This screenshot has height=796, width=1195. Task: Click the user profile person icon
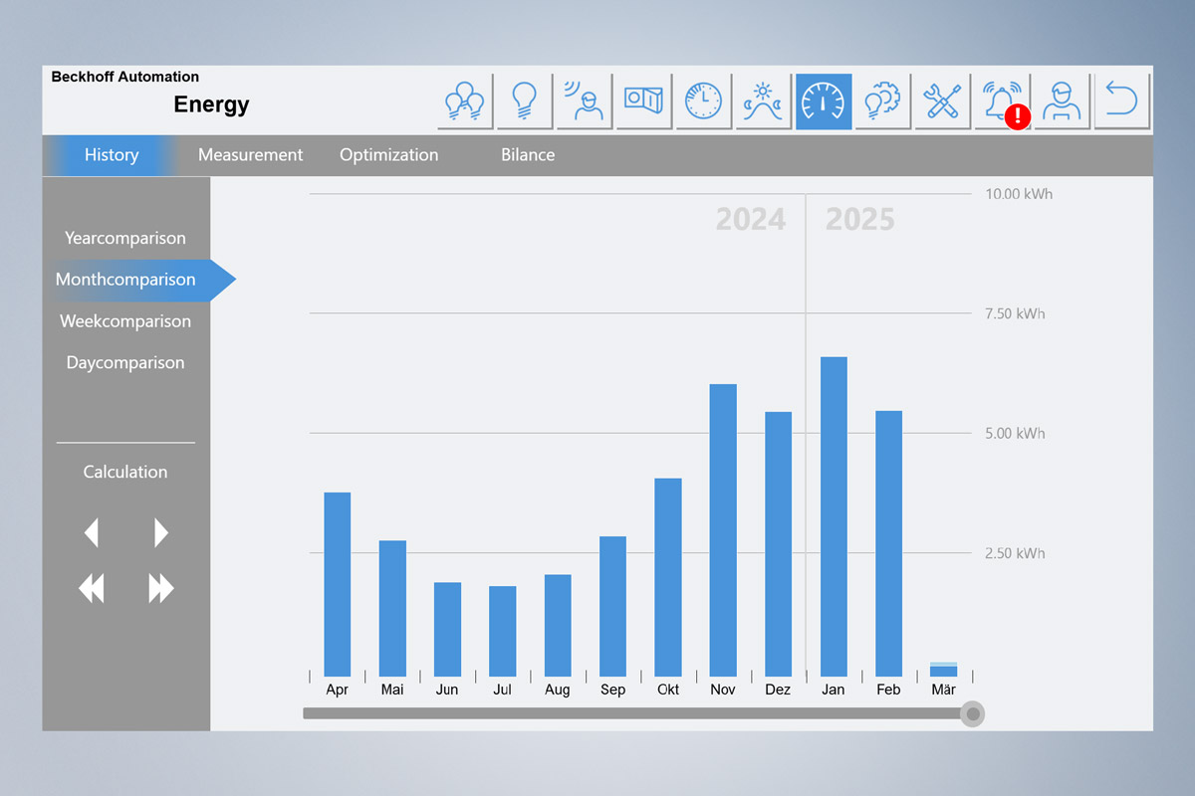pyautogui.click(x=1062, y=101)
